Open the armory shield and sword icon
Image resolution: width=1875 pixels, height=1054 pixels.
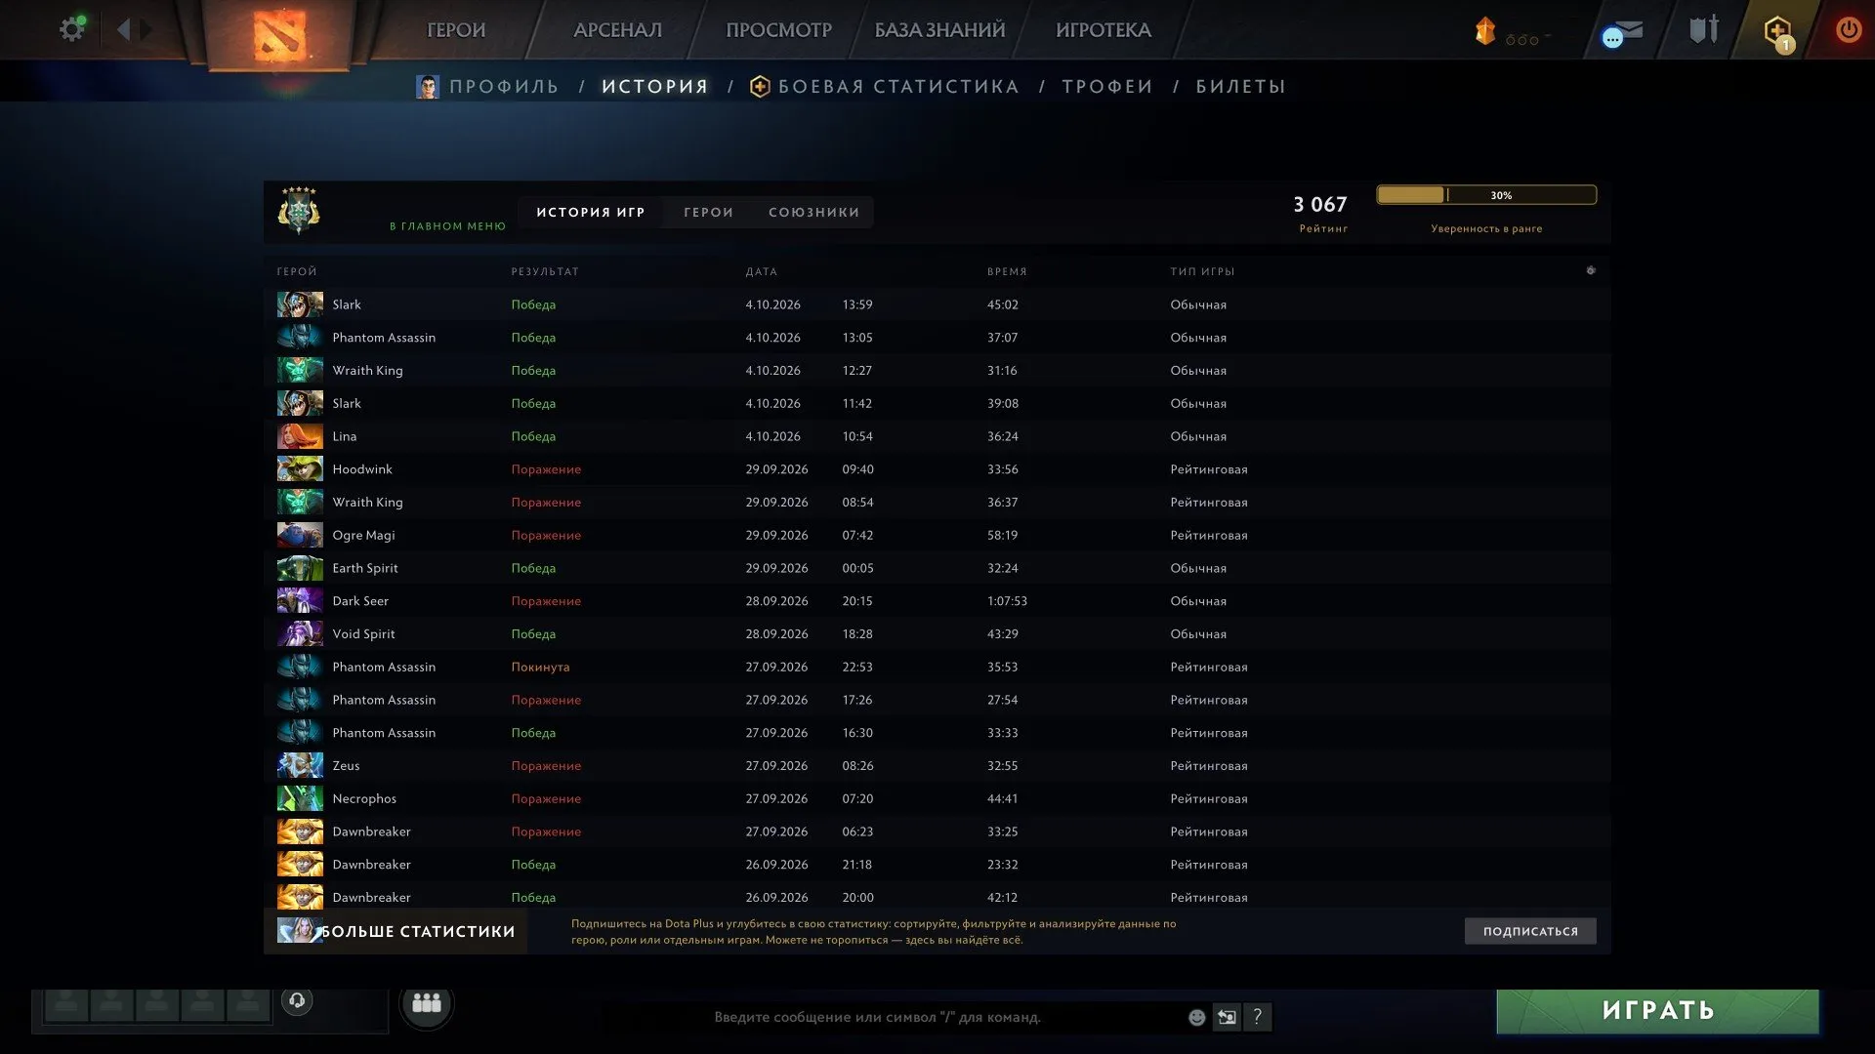1704,29
